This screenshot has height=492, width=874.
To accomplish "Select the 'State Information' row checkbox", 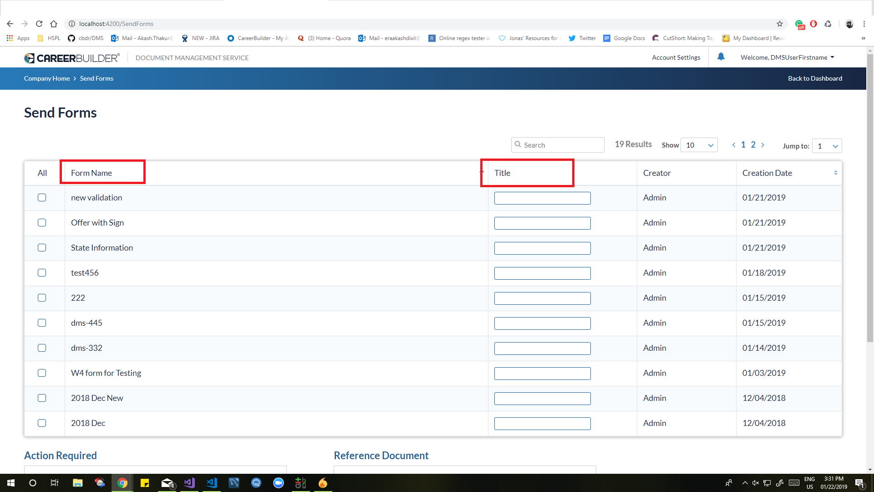I will (x=42, y=248).
